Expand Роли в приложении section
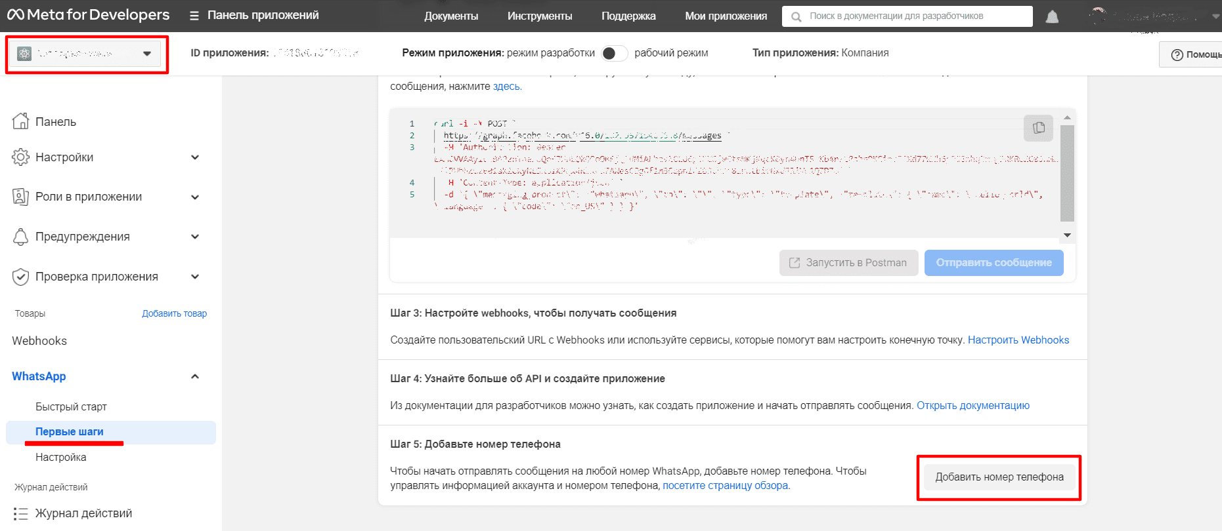Screen dimensions: 1222x531 pyautogui.click(x=195, y=197)
